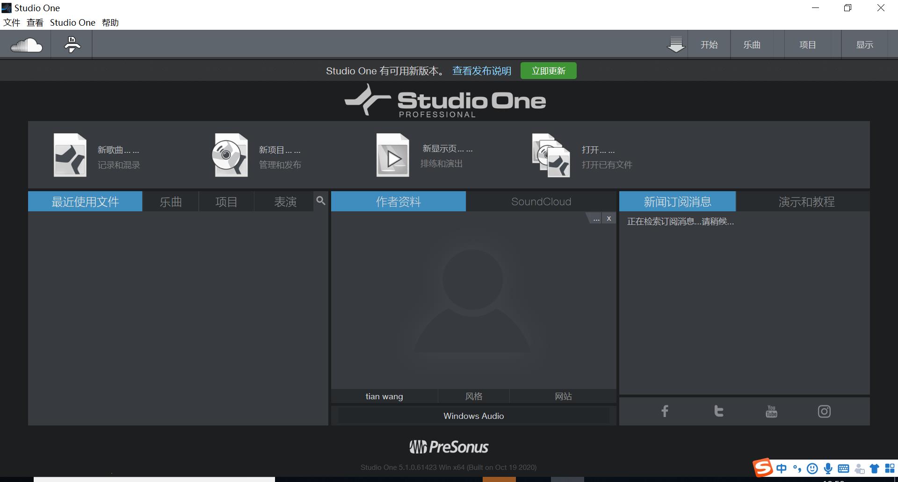Open the downloads arrow icon in toolbar
Viewport: 898px width, 482px height.
click(x=676, y=45)
